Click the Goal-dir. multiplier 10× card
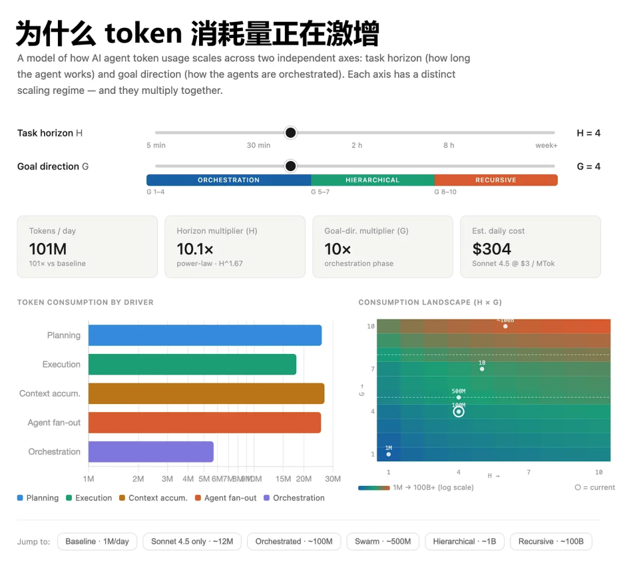The height and width of the screenshot is (567, 639). click(383, 247)
